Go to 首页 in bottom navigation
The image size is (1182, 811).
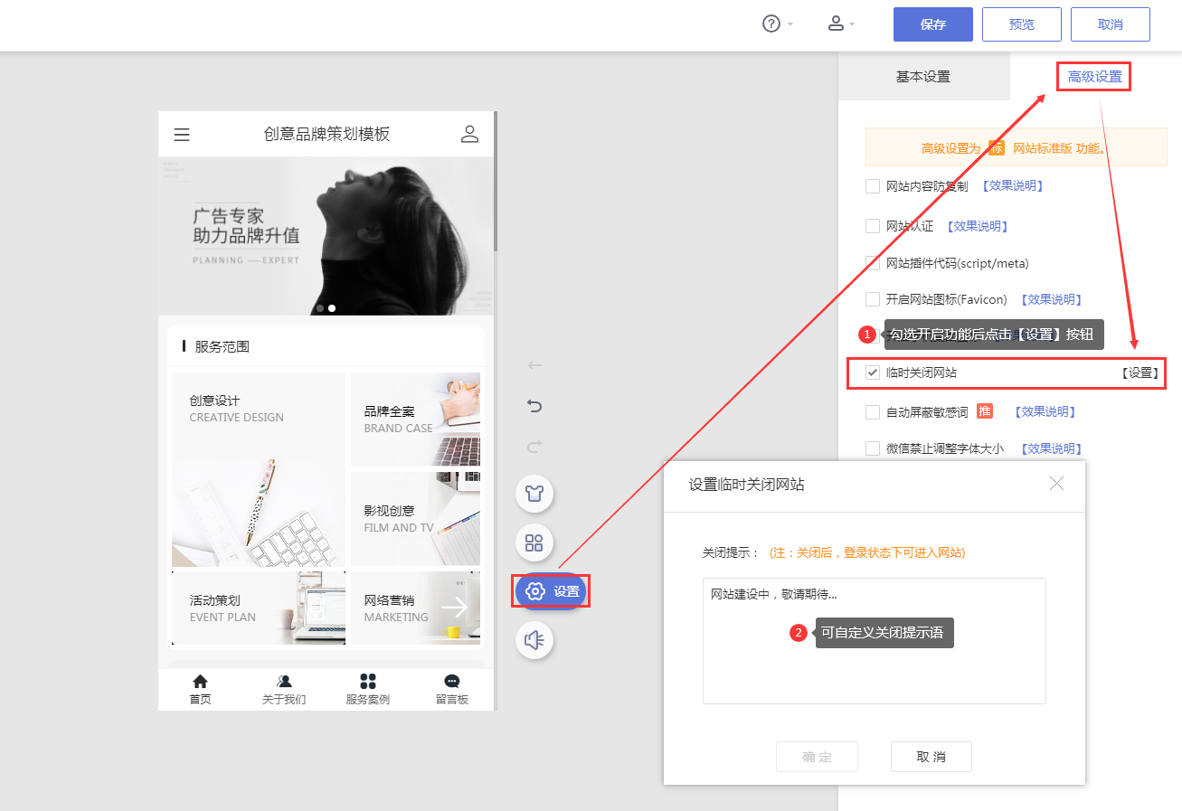(x=200, y=689)
